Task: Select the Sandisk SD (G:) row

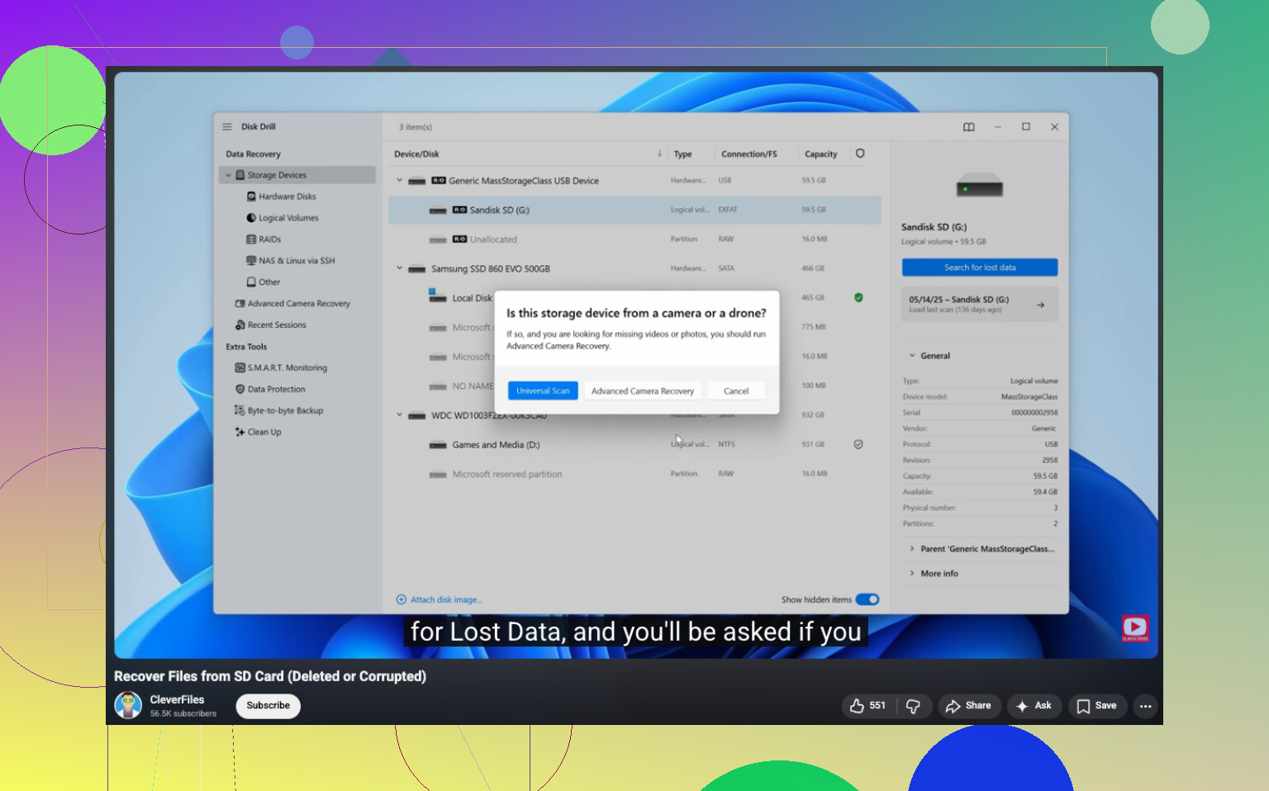Action: coord(634,211)
